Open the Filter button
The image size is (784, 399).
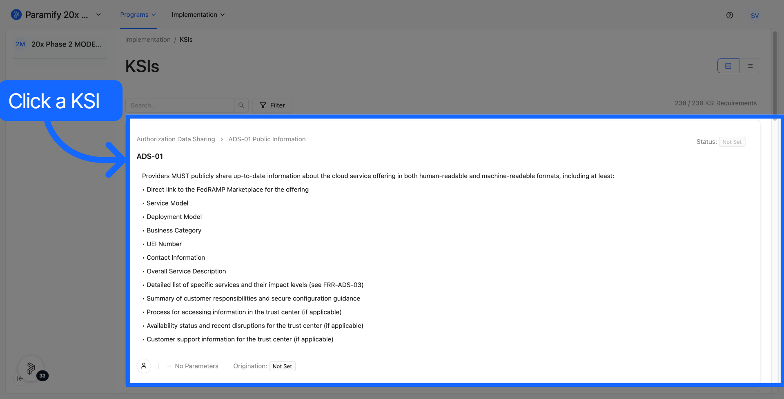tap(272, 105)
